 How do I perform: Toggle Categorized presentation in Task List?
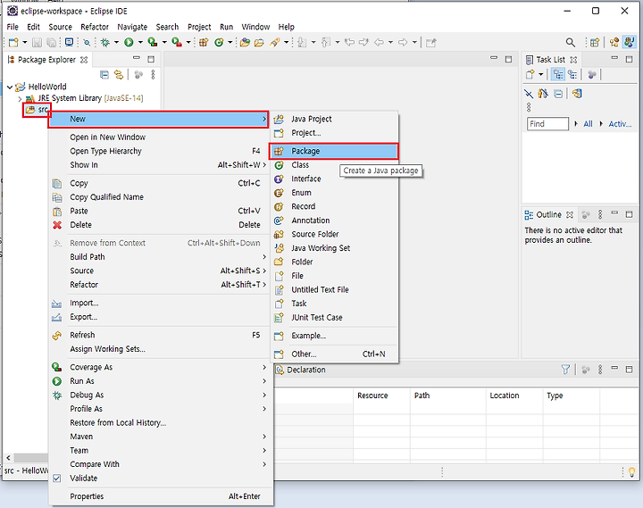pos(557,75)
